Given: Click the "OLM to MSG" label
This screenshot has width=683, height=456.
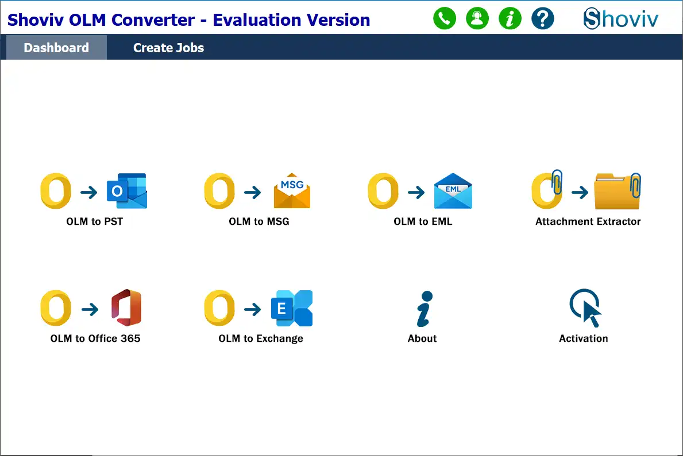Looking at the screenshot, I should click(x=258, y=221).
